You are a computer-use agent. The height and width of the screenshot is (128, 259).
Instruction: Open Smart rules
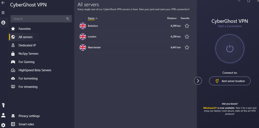point(26,124)
